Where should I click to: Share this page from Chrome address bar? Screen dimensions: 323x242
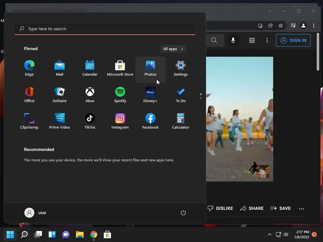[270, 26]
